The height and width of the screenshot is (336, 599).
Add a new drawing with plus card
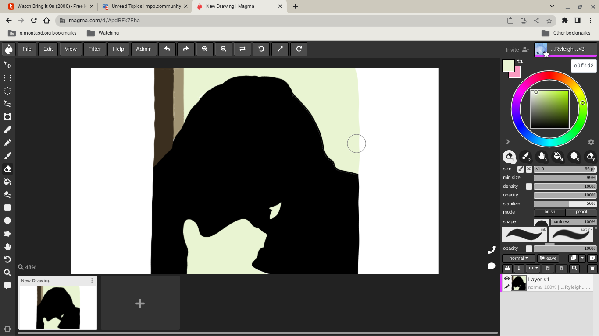pyautogui.click(x=140, y=303)
